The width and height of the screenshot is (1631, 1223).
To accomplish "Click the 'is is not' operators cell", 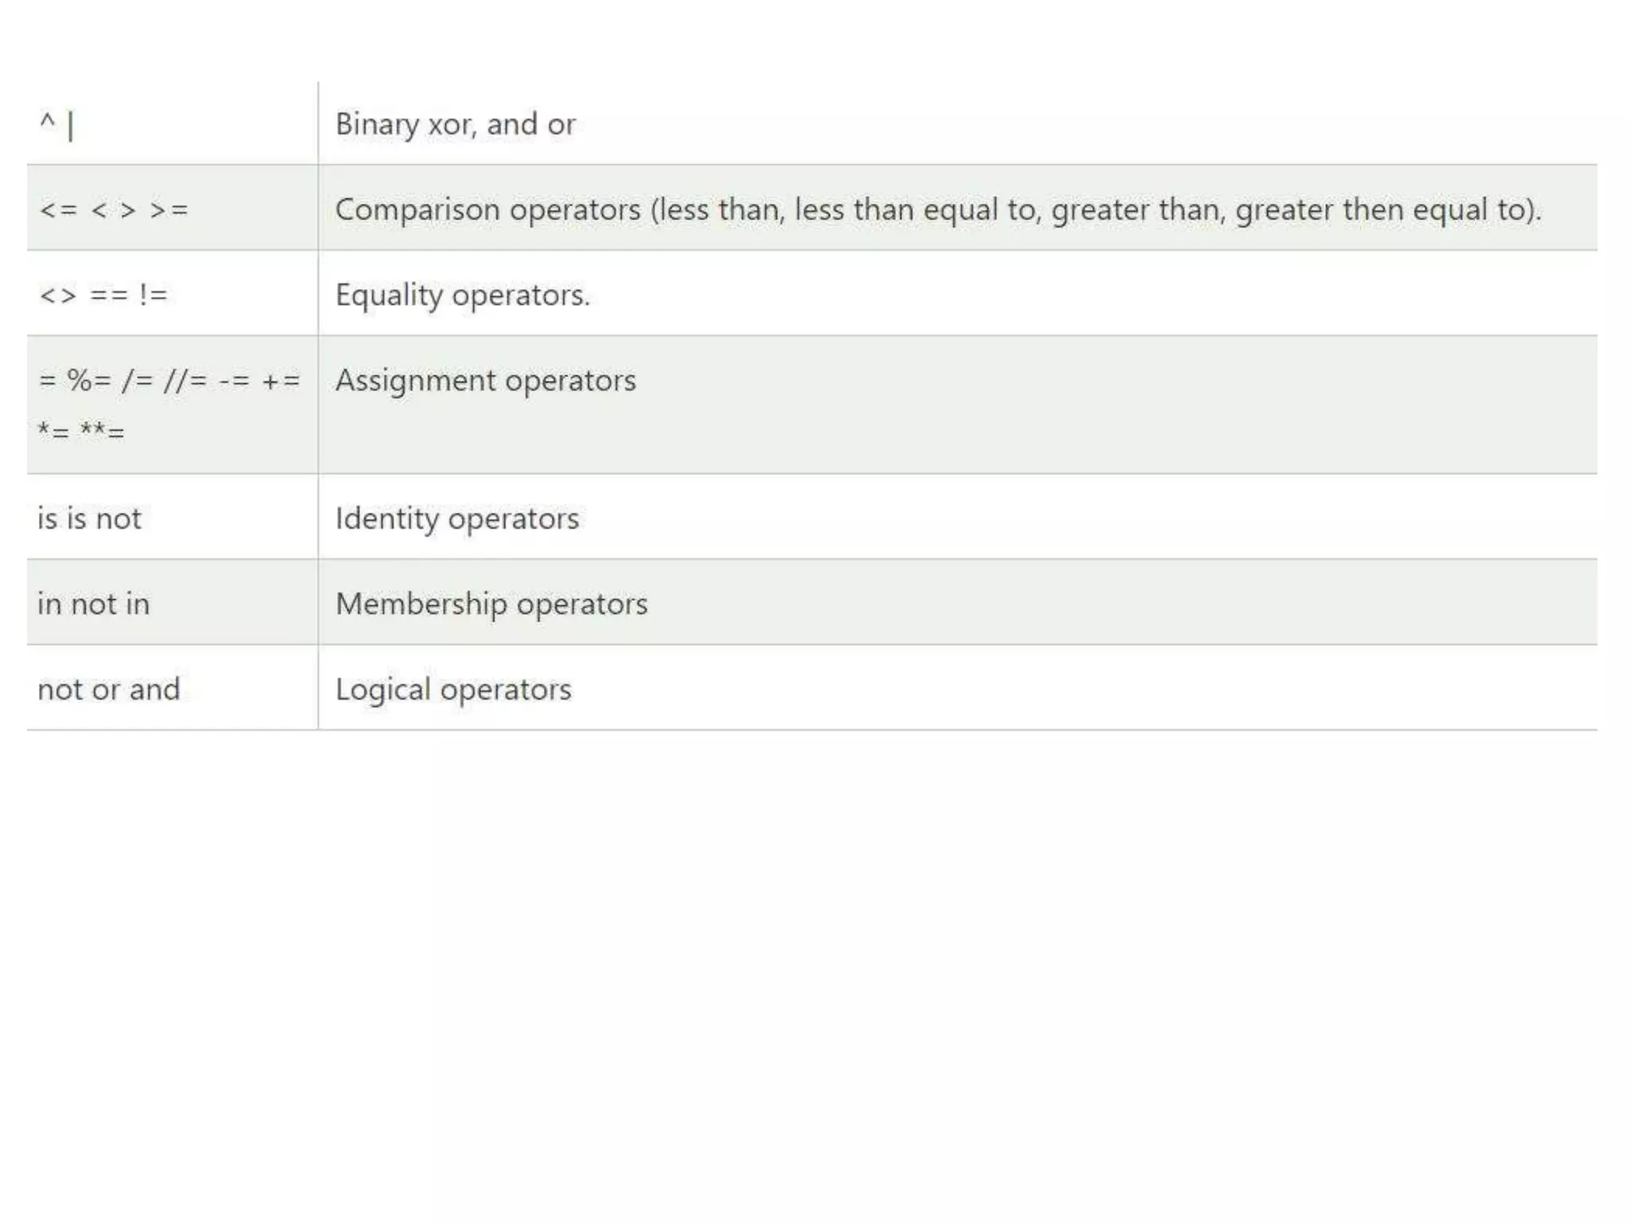I will point(89,518).
